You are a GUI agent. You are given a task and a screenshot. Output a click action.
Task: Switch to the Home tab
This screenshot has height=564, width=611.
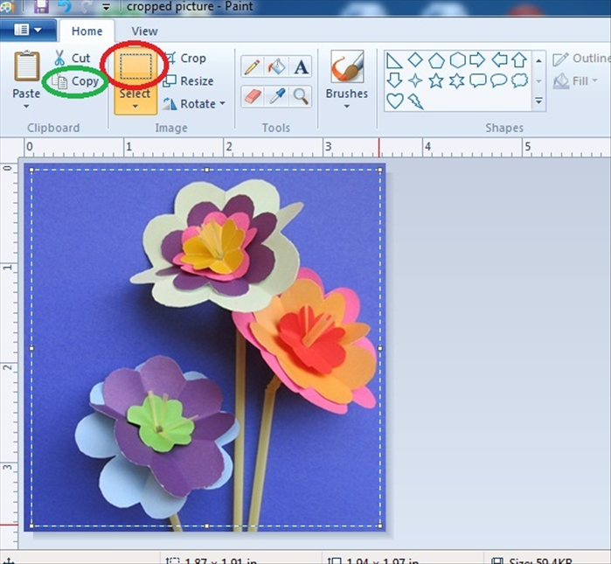pos(87,31)
